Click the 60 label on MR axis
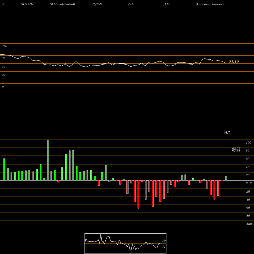This screenshot has height=254, width=254. pyautogui.click(x=248, y=159)
